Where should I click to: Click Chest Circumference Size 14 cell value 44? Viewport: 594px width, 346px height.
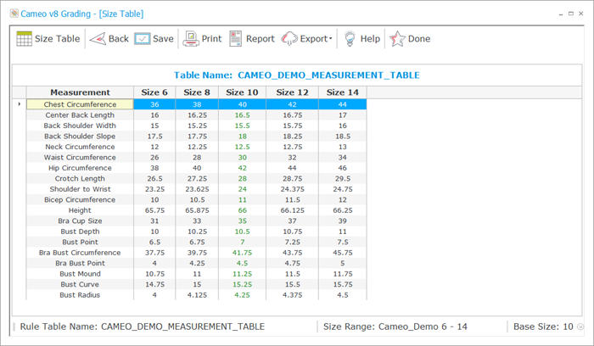343,104
